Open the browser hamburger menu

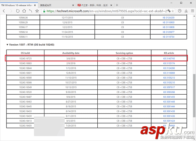click(x=192, y=11)
